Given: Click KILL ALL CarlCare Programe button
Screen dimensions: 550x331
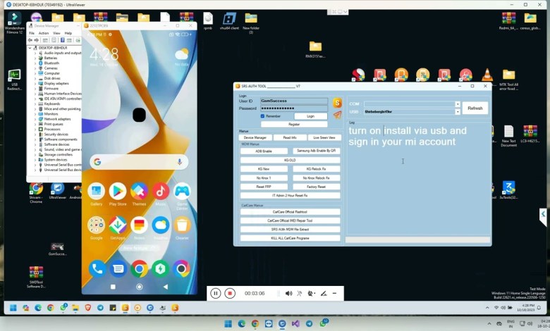Looking at the screenshot, I should click(290, 238).
